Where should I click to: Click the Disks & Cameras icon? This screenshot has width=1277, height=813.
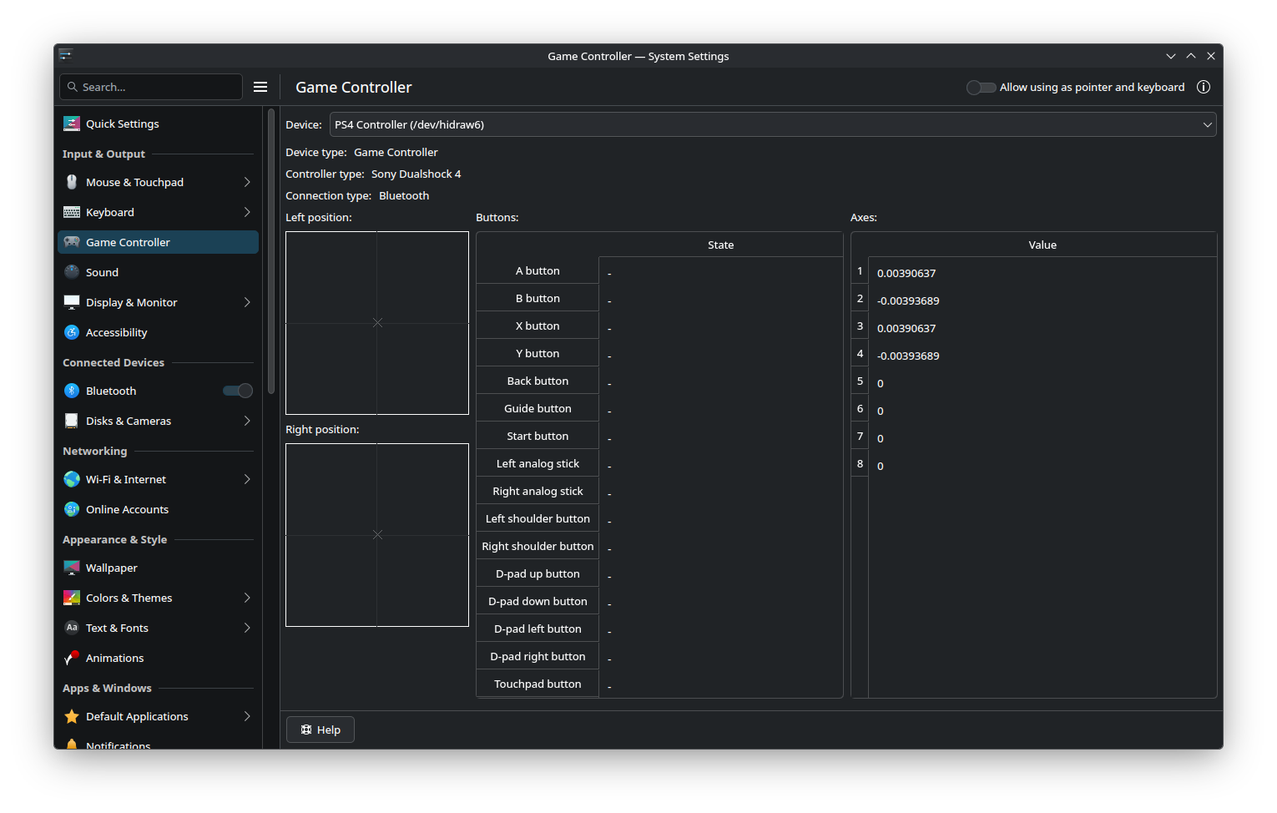72,421
